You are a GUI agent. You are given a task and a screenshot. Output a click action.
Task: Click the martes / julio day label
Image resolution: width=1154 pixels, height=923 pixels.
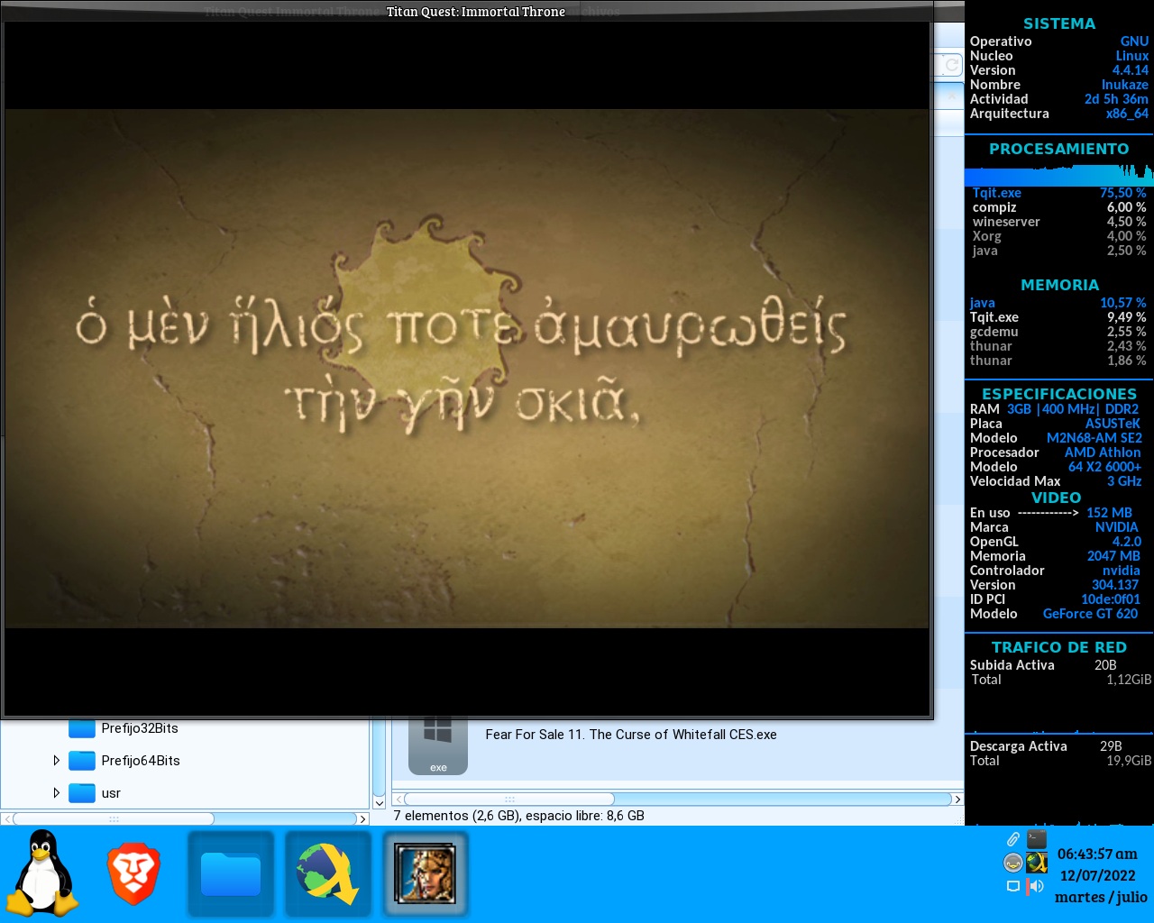click(x=1101, y=897)
